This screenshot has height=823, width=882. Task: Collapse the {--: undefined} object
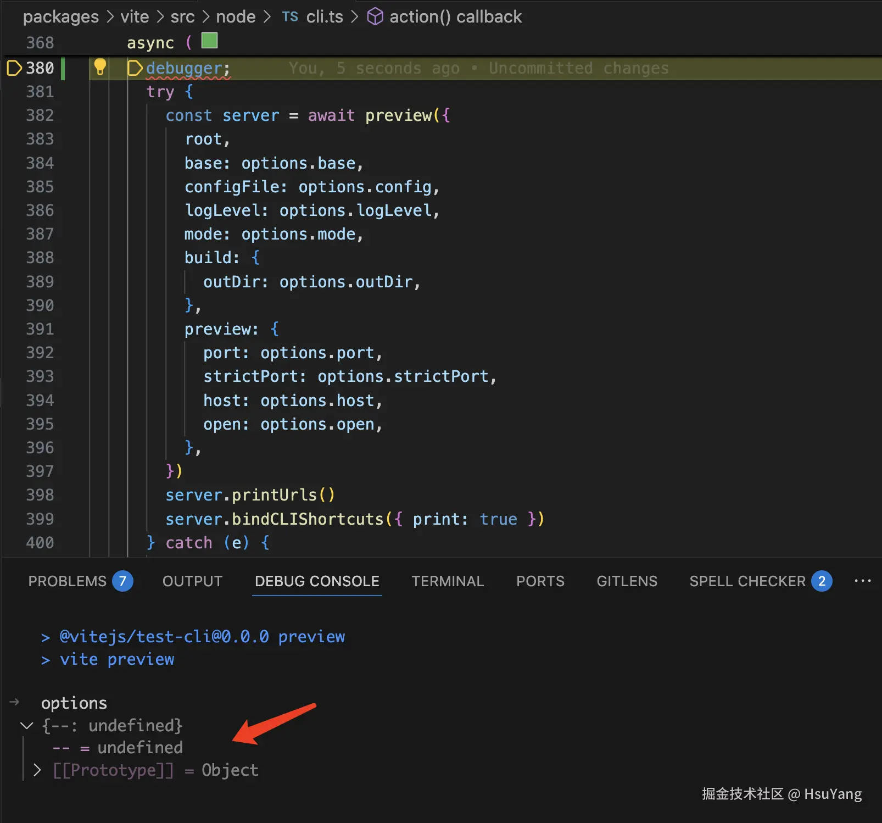[26, 726]
